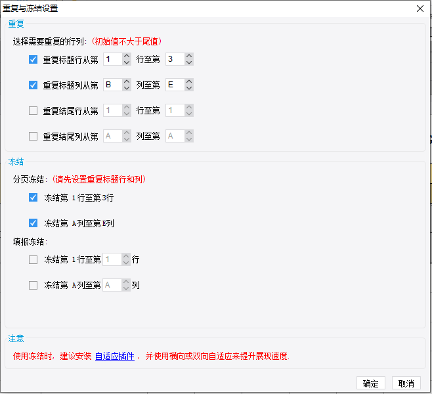Click the 分页冻结 label
432x394 pixels.
pos(30,180)
